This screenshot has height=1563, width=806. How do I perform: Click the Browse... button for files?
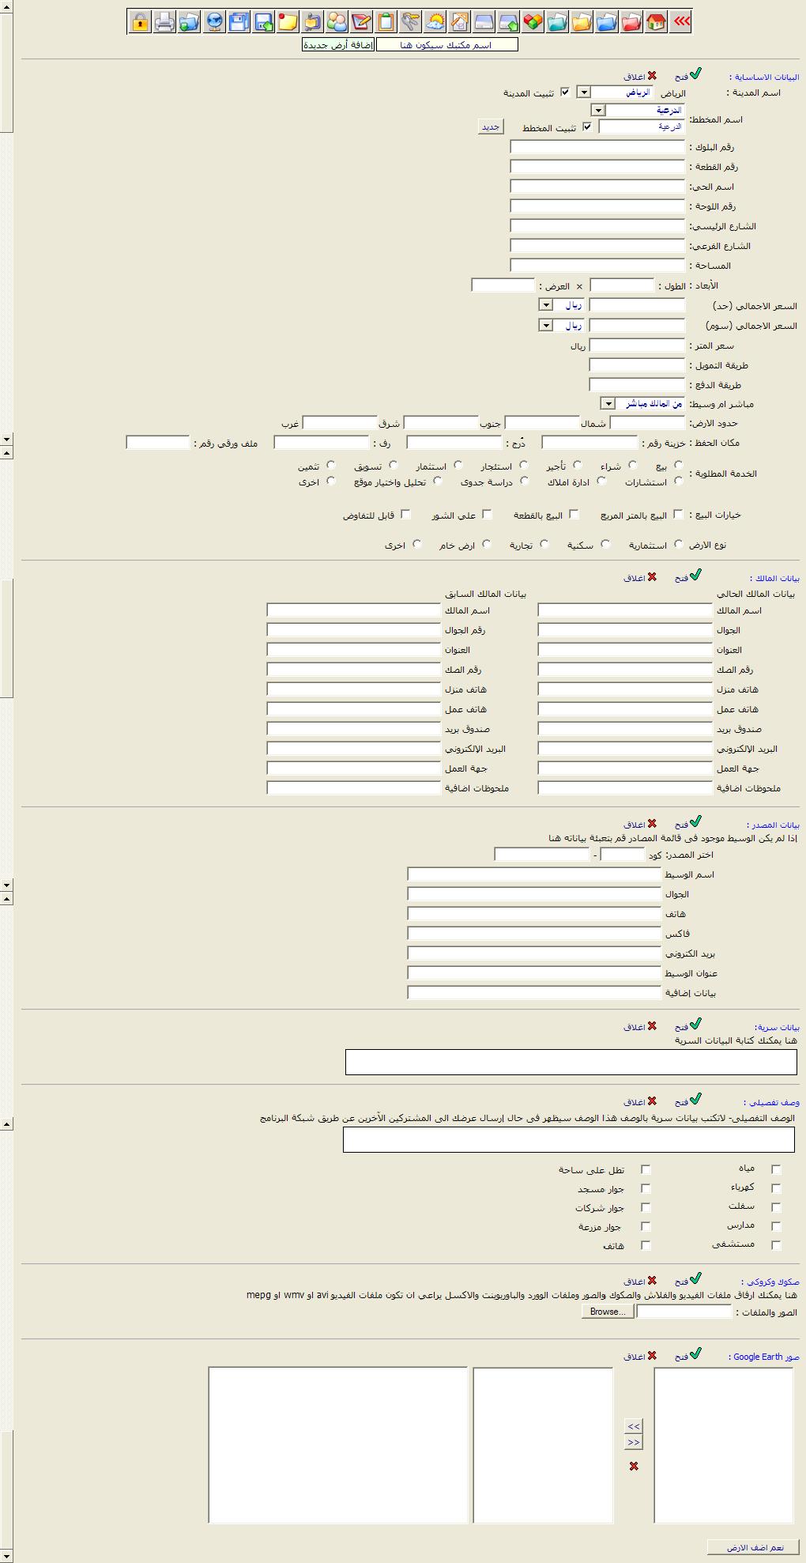[x=608, y=1312]
